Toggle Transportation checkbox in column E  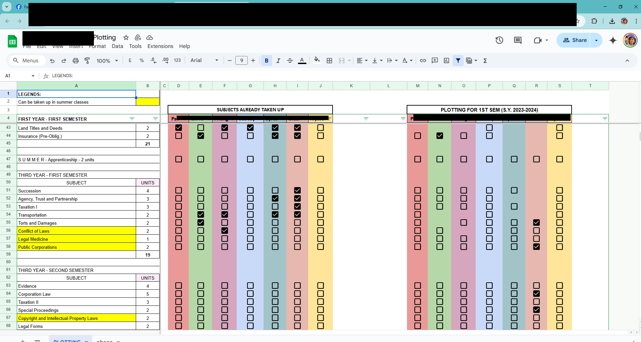(201, 215)
